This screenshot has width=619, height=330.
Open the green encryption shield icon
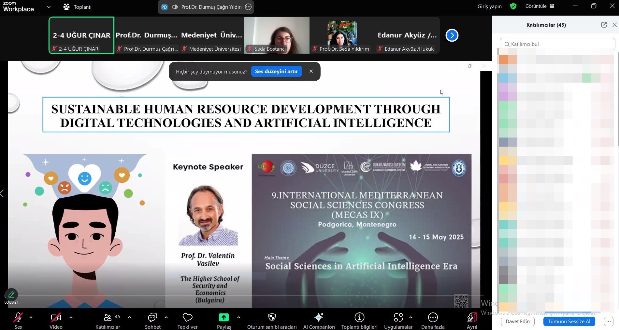tap(513, 6)
